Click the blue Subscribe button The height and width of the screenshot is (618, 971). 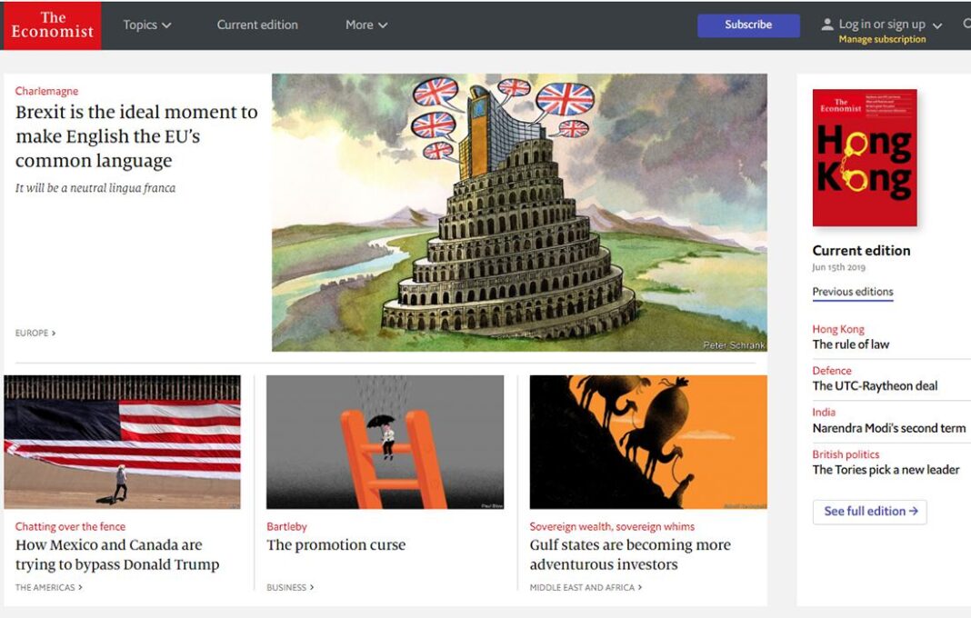(748, 25)
